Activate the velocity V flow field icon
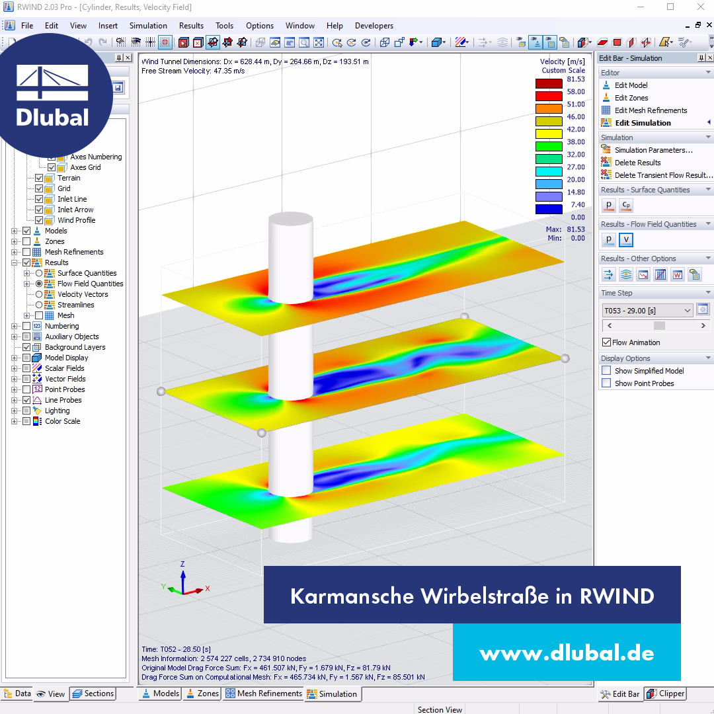 coord(625,240)
